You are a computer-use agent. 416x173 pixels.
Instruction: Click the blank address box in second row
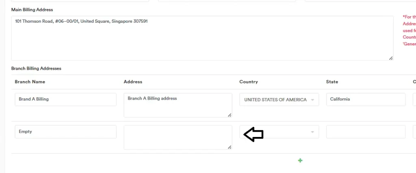click(178, 137)
